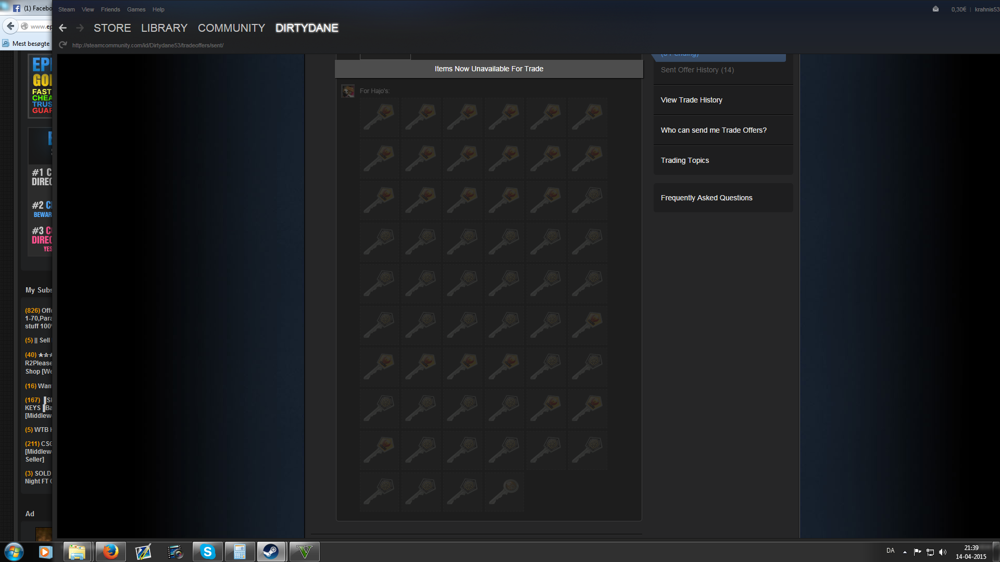Click the last key item in bottom row
The height and width of the screenshot is (562, 1000).
504,492
